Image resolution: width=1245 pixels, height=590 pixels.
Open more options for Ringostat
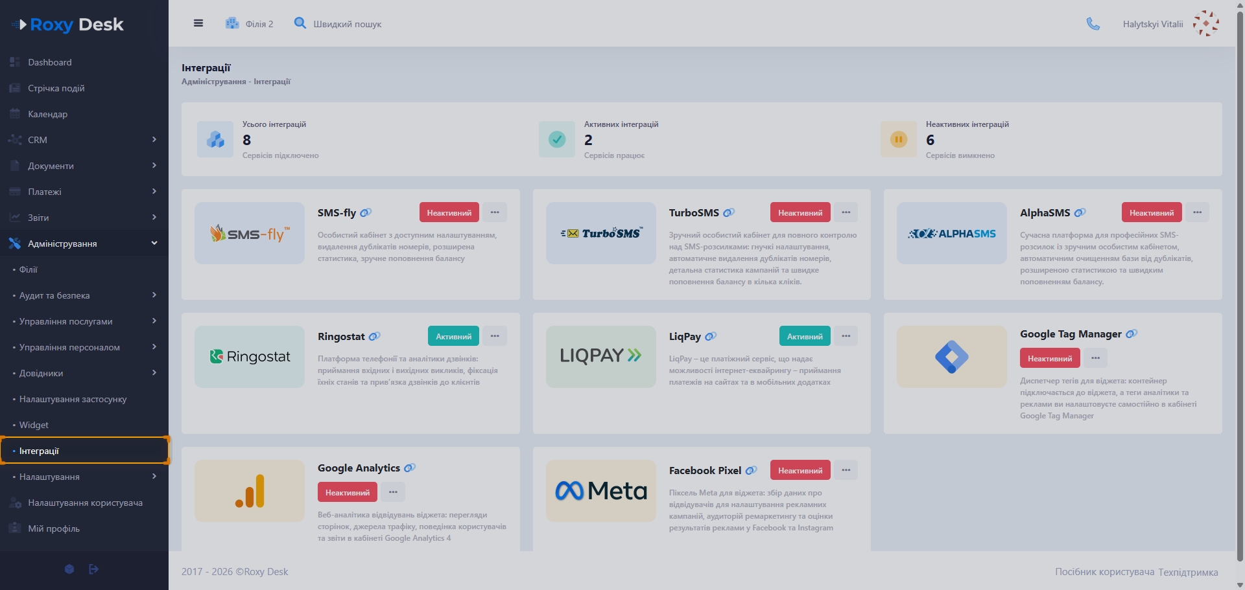(495, 336)
